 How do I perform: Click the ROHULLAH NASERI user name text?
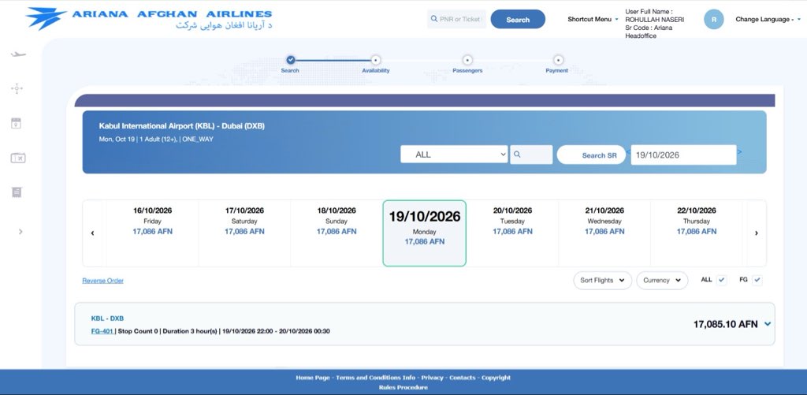click(655, 20)
